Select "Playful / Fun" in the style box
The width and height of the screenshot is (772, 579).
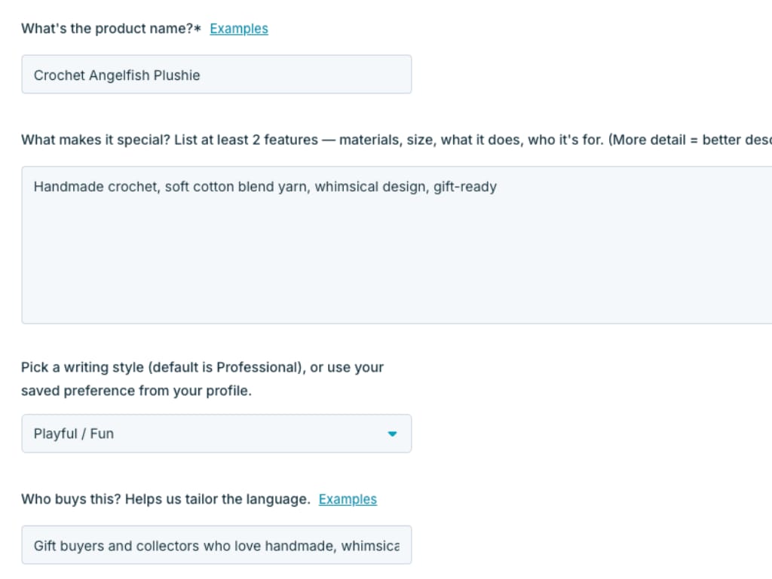pos(73,433)
